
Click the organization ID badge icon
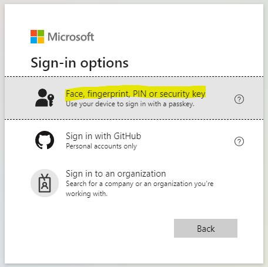[45, 183]
